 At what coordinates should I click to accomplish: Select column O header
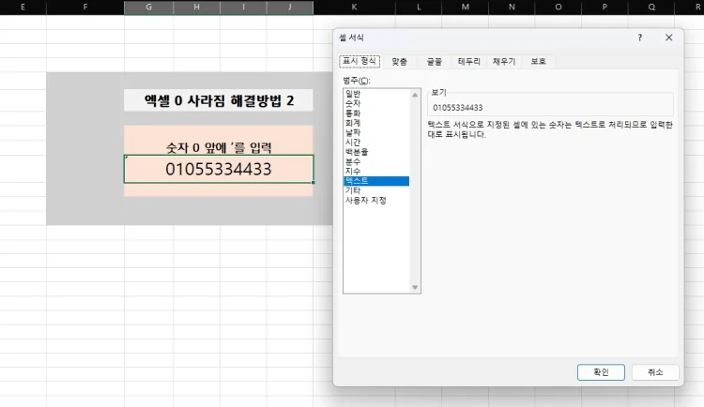559,8
